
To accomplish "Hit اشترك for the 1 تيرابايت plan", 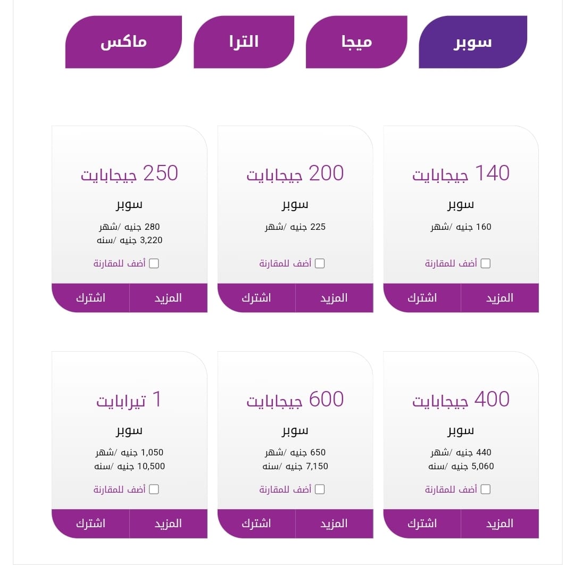I will 90,524.
